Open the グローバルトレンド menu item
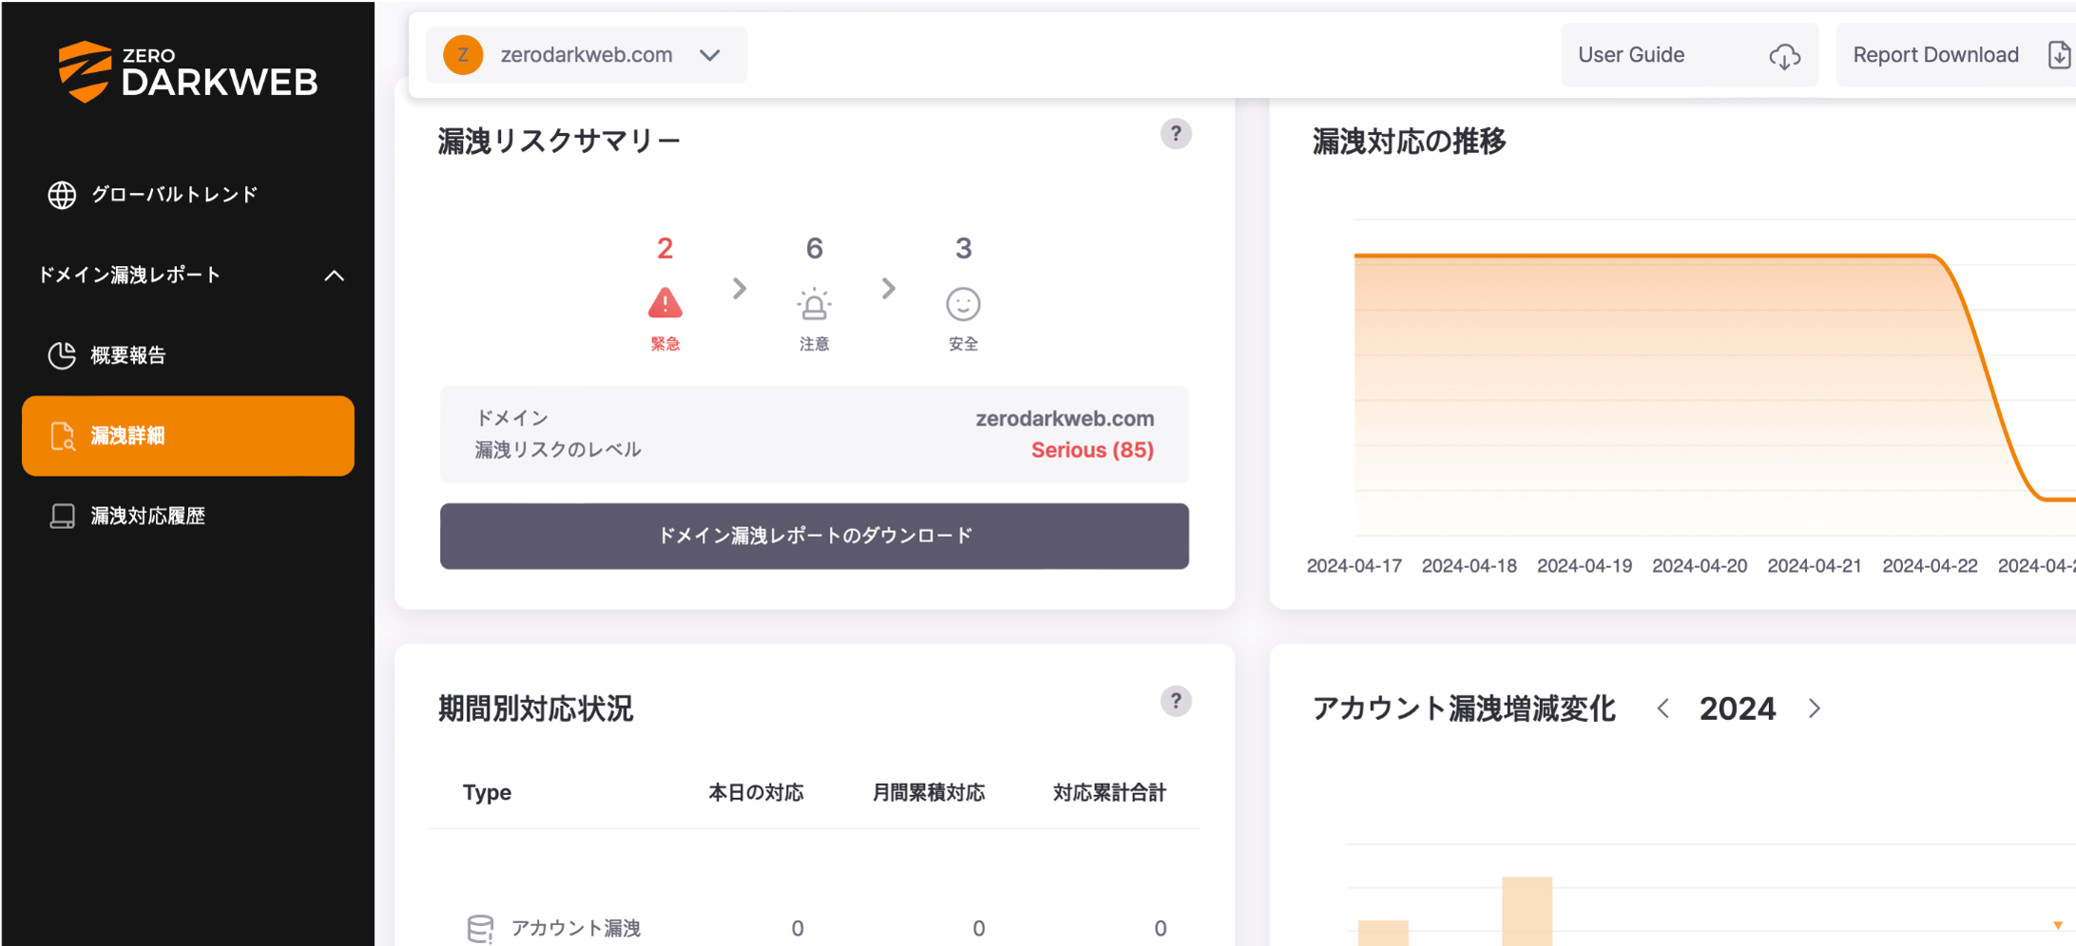The width and height of the screenshot is (2076, 946). pos(174,195)
